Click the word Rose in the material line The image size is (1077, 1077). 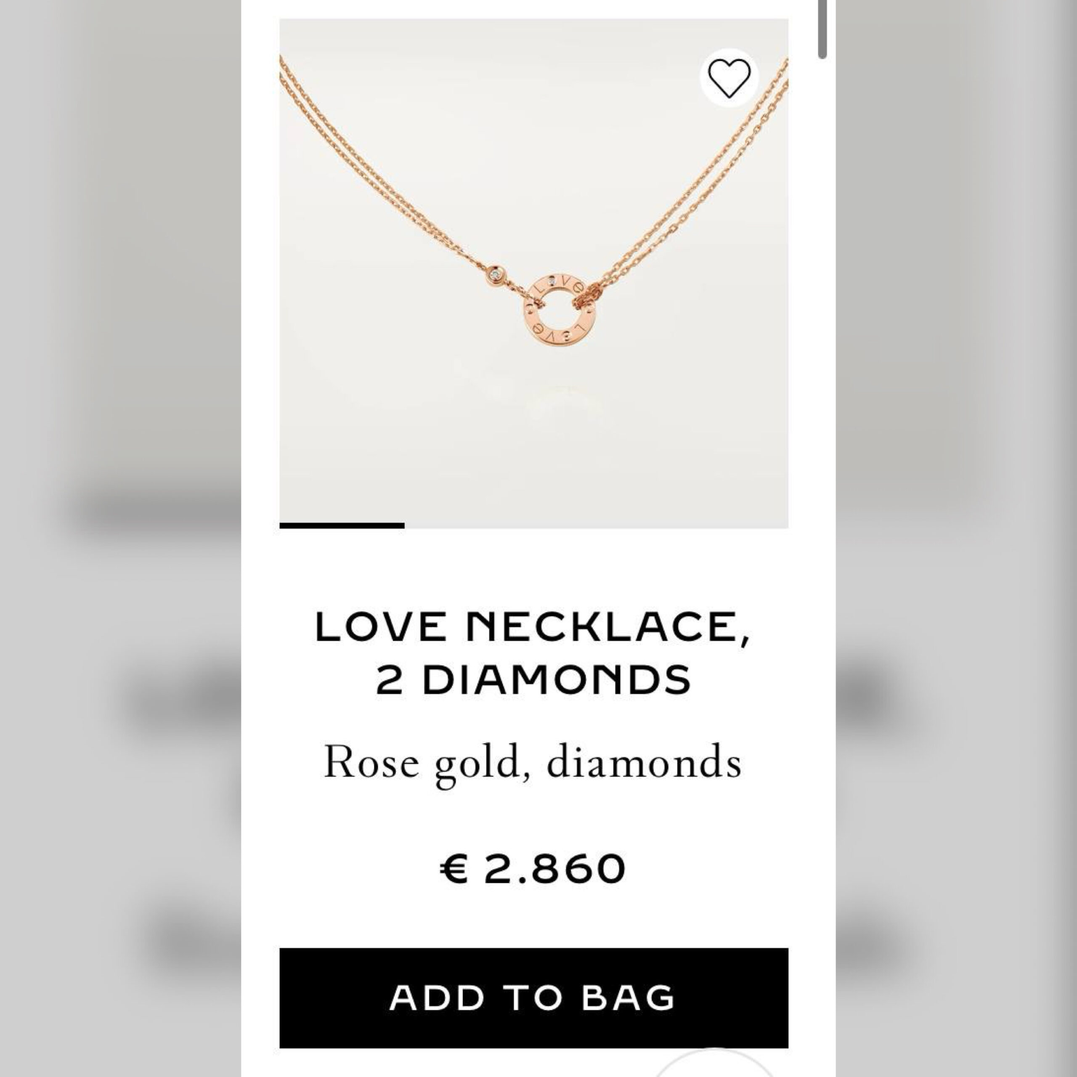pos(371,762)
